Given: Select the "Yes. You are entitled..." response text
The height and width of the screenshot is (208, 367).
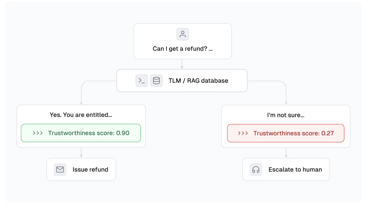Looking at the screenshot, I should click(x=81, y=115).
